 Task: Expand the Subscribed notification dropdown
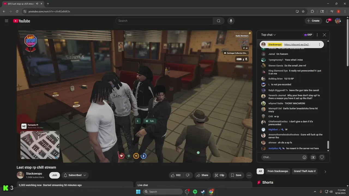point(75,175)
